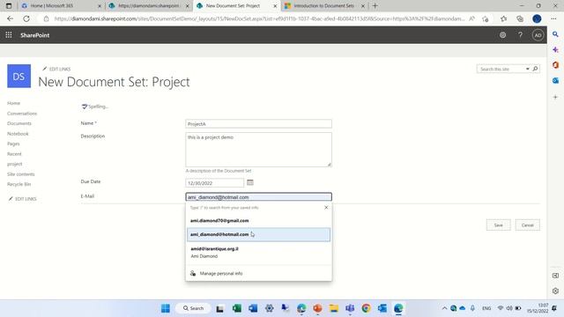The image size is (564, 317).
Task: Open PowerPoint from the taskbar
Action: [x=317, y=308]
